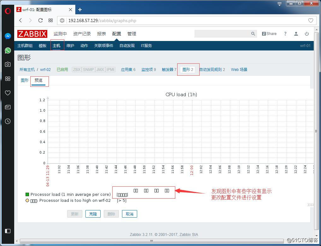321x246 pixels.
Task: Select the 维护 submenu item
Action: pos(70,46)
